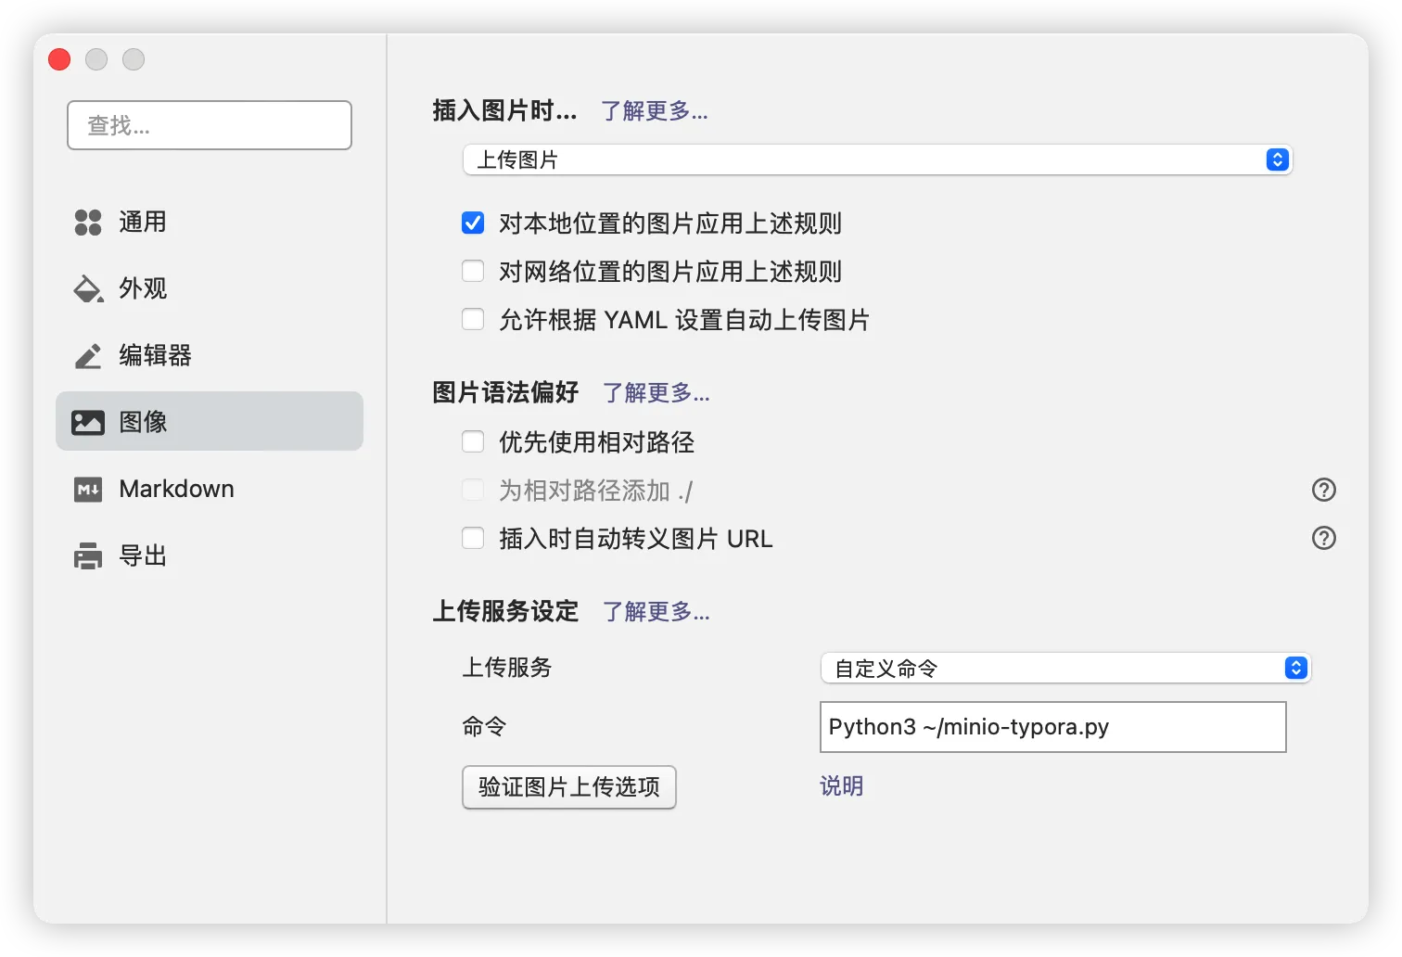The width and height of the screenshot is (1402, 957).
Task: Enable 对网络位置的图片应用上述规则 checkbox
Action: [x=473, y=272]
